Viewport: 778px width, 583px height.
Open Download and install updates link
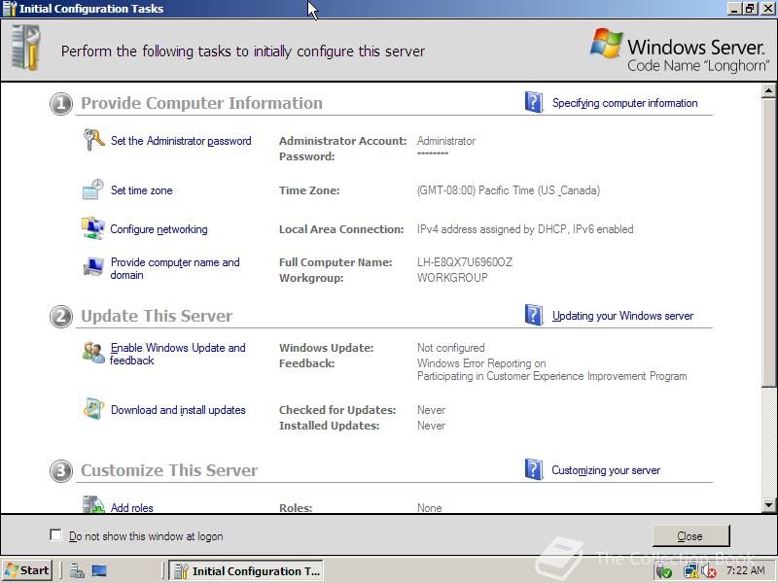(178, 410)
